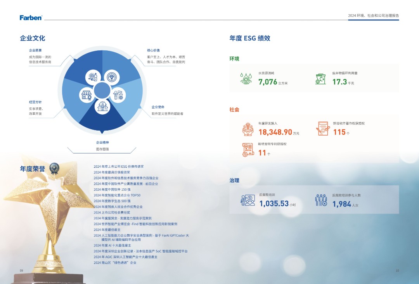Select the 年度 ESG 绩效 heading
Screen dimensions: 419x284
(x=250, y=38)
